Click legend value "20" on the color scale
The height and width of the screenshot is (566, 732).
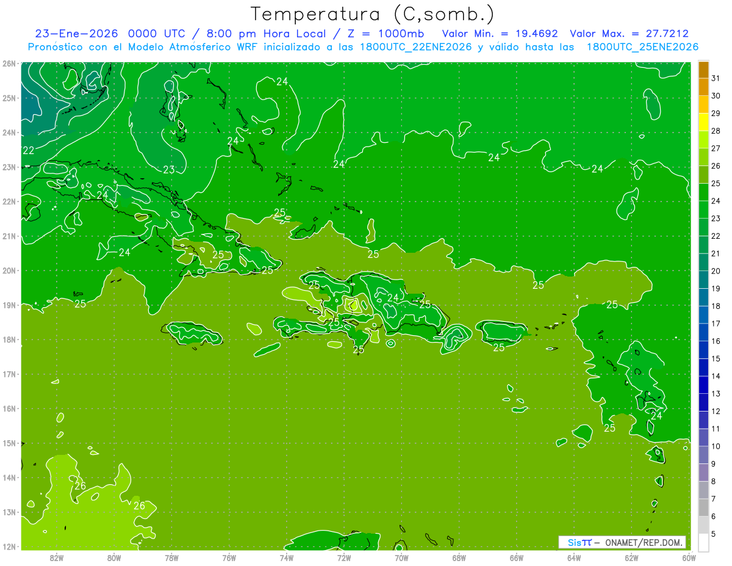click(x=716, y=271)
